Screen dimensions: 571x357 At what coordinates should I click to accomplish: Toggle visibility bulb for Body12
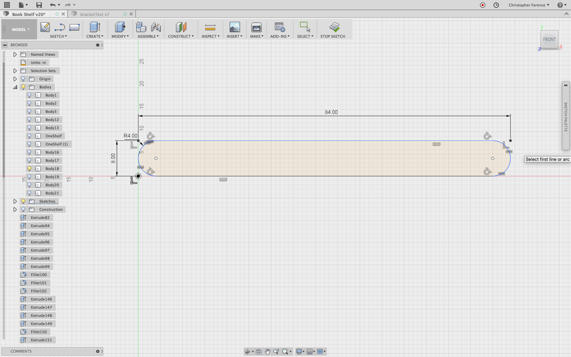(29, 120)
